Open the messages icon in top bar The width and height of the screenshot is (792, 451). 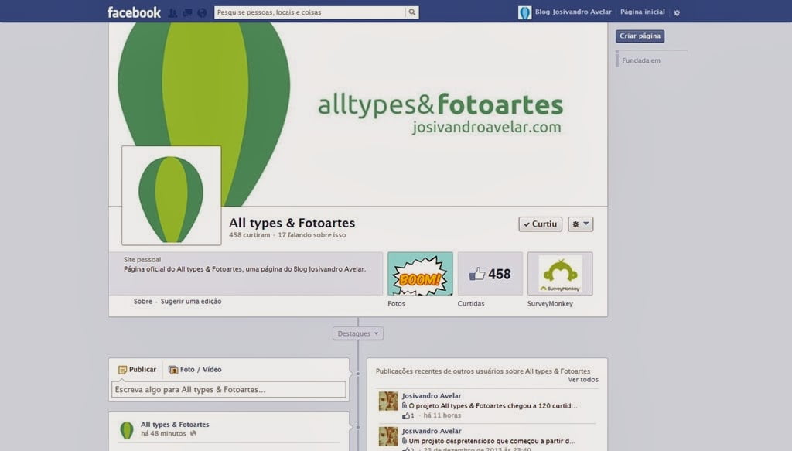(x=187, y=12)
